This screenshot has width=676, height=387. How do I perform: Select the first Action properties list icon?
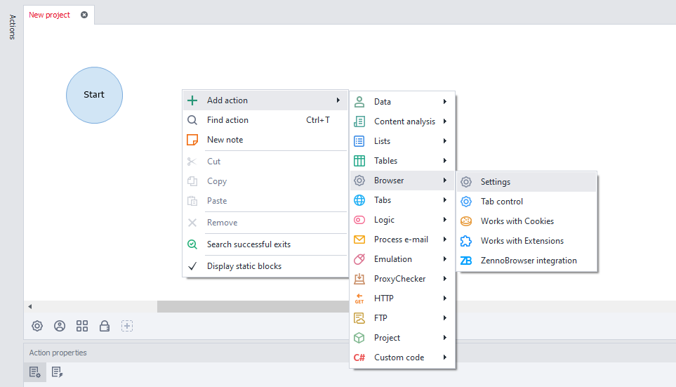point(34,372)
